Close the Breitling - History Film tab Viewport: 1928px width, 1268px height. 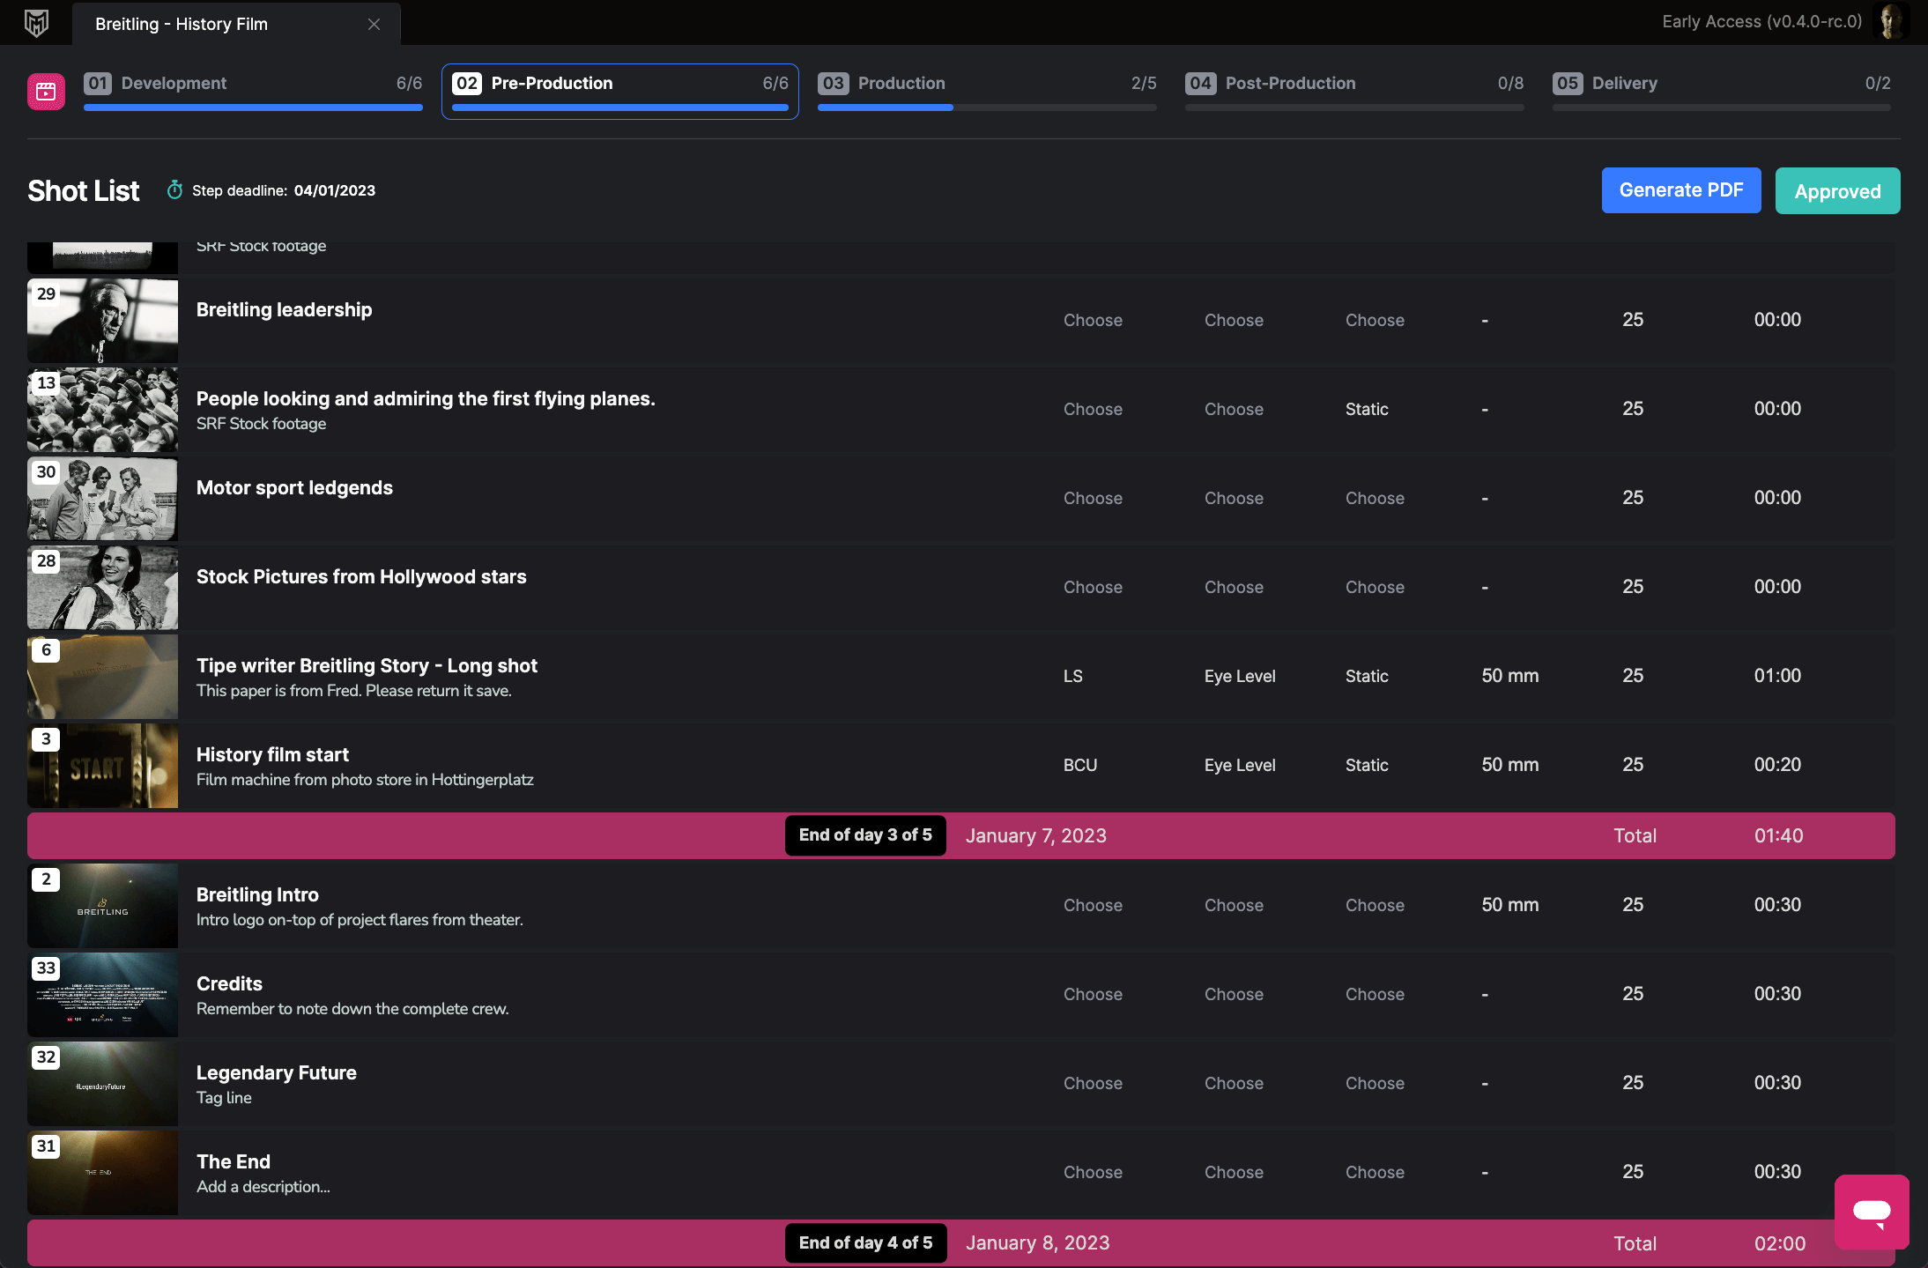374,25
